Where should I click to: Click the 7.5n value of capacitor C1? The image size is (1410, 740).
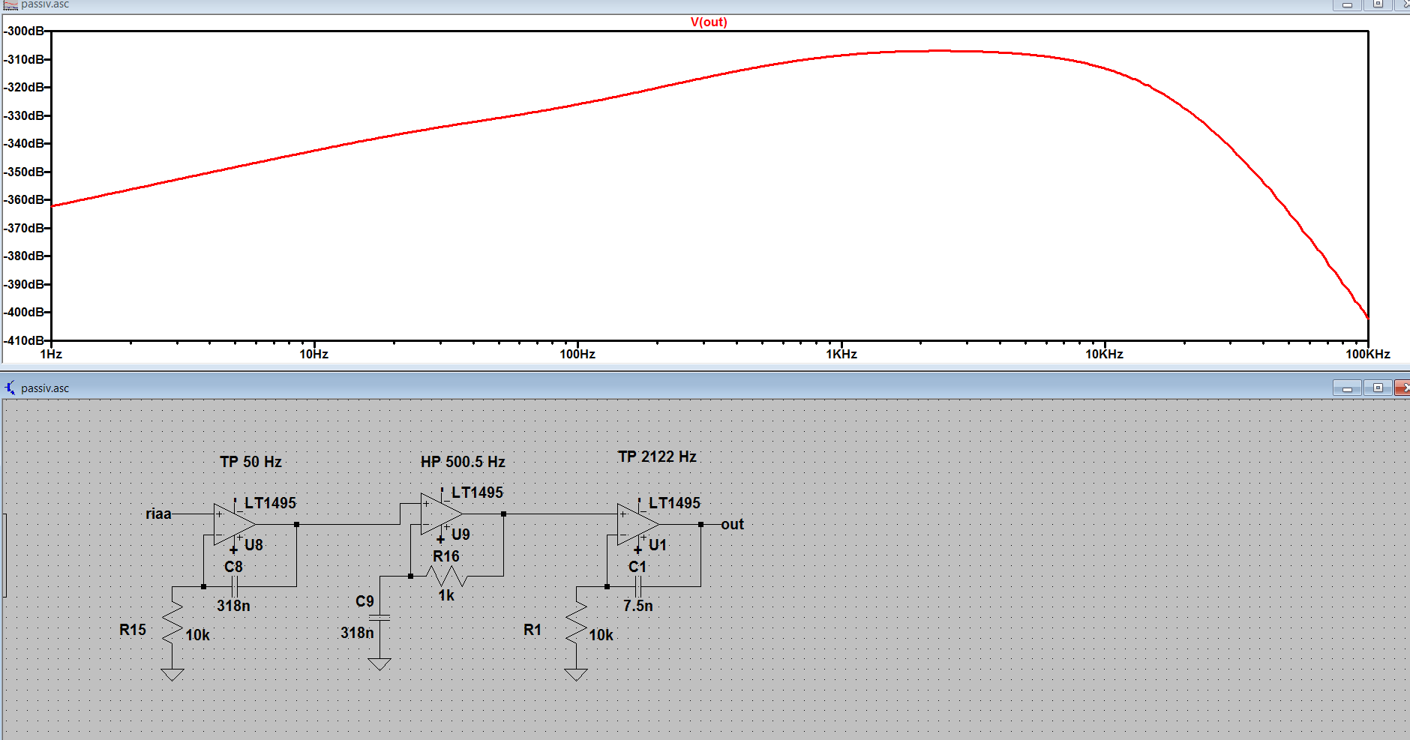pos(638,606)
